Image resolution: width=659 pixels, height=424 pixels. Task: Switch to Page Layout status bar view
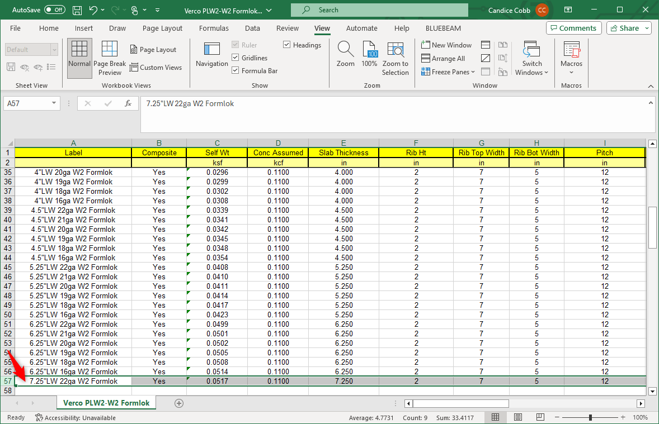518,417
